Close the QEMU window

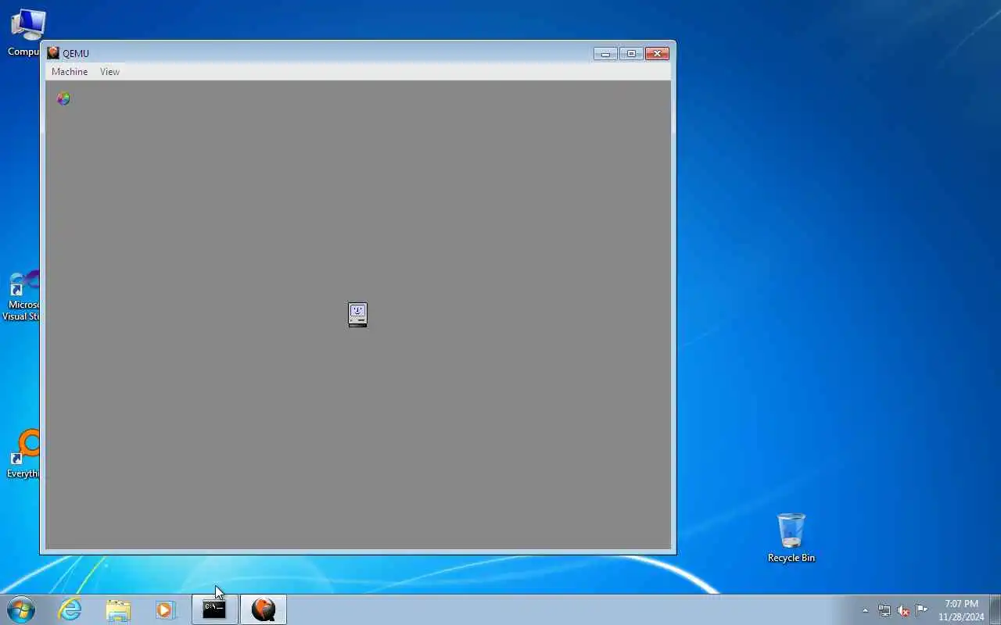[657, 54]
